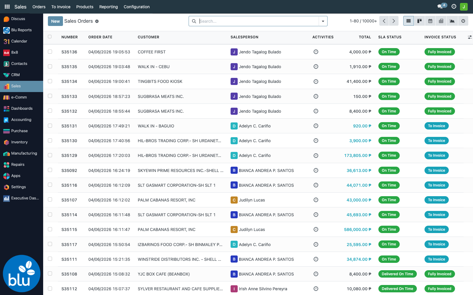Open the apps grid menu icon
Screen dimensions: 473x295
click(7, 7)
